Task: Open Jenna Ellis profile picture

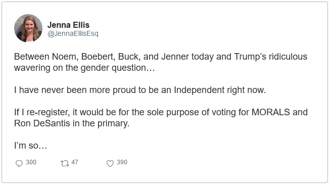Action: (28, 28)
